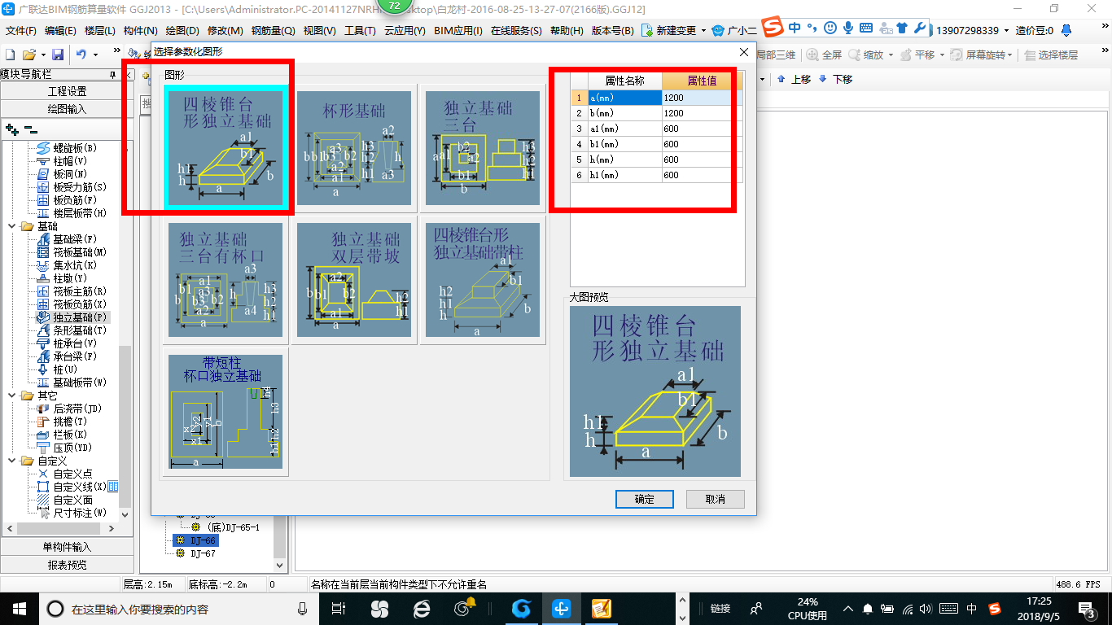The image size is (1112, 625).
Task: Click the 桩承台(V) tree icon
Action: coord(44,343)
